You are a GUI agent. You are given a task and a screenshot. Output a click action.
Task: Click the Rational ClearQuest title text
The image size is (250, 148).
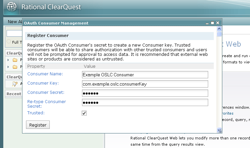click(51, 7)
